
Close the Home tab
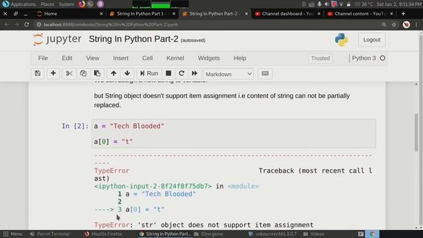click(101, 14)
